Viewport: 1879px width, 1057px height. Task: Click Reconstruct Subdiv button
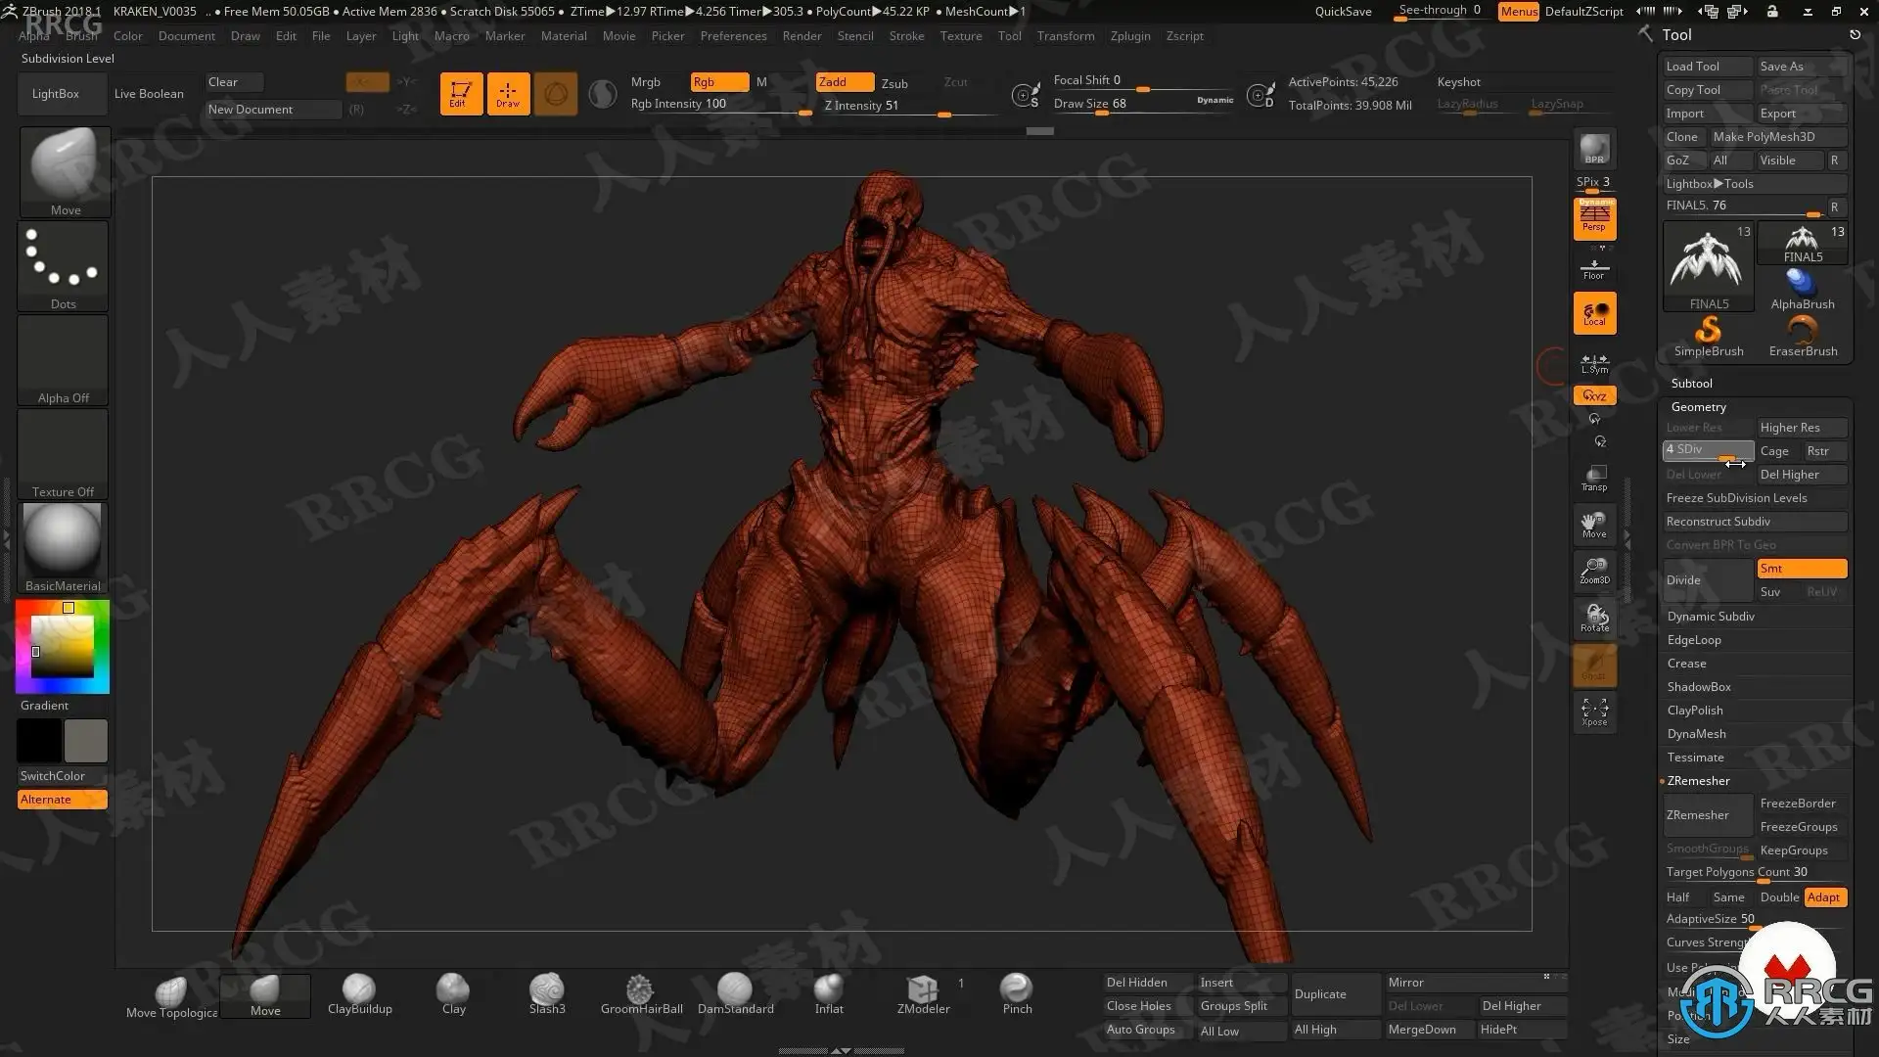pyautogui.click(x=1756, y=522)
